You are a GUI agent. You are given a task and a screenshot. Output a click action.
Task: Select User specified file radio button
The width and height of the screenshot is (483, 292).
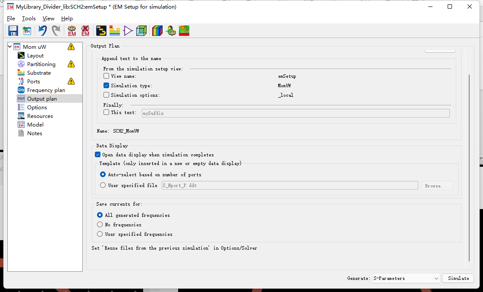103,185
